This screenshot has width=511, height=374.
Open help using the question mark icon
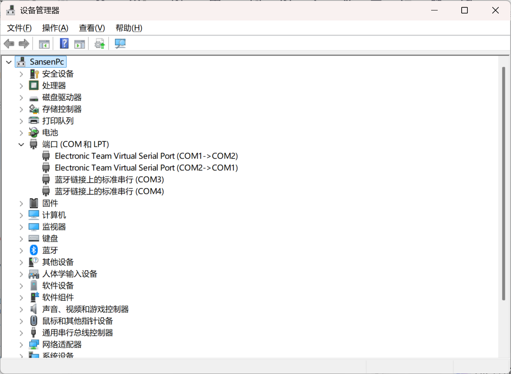click(x=64, y=43)
